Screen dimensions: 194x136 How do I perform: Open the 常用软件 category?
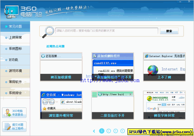click(x=15, y=82)
